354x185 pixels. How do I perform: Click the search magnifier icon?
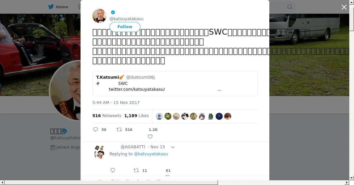(x=290, y=7)
